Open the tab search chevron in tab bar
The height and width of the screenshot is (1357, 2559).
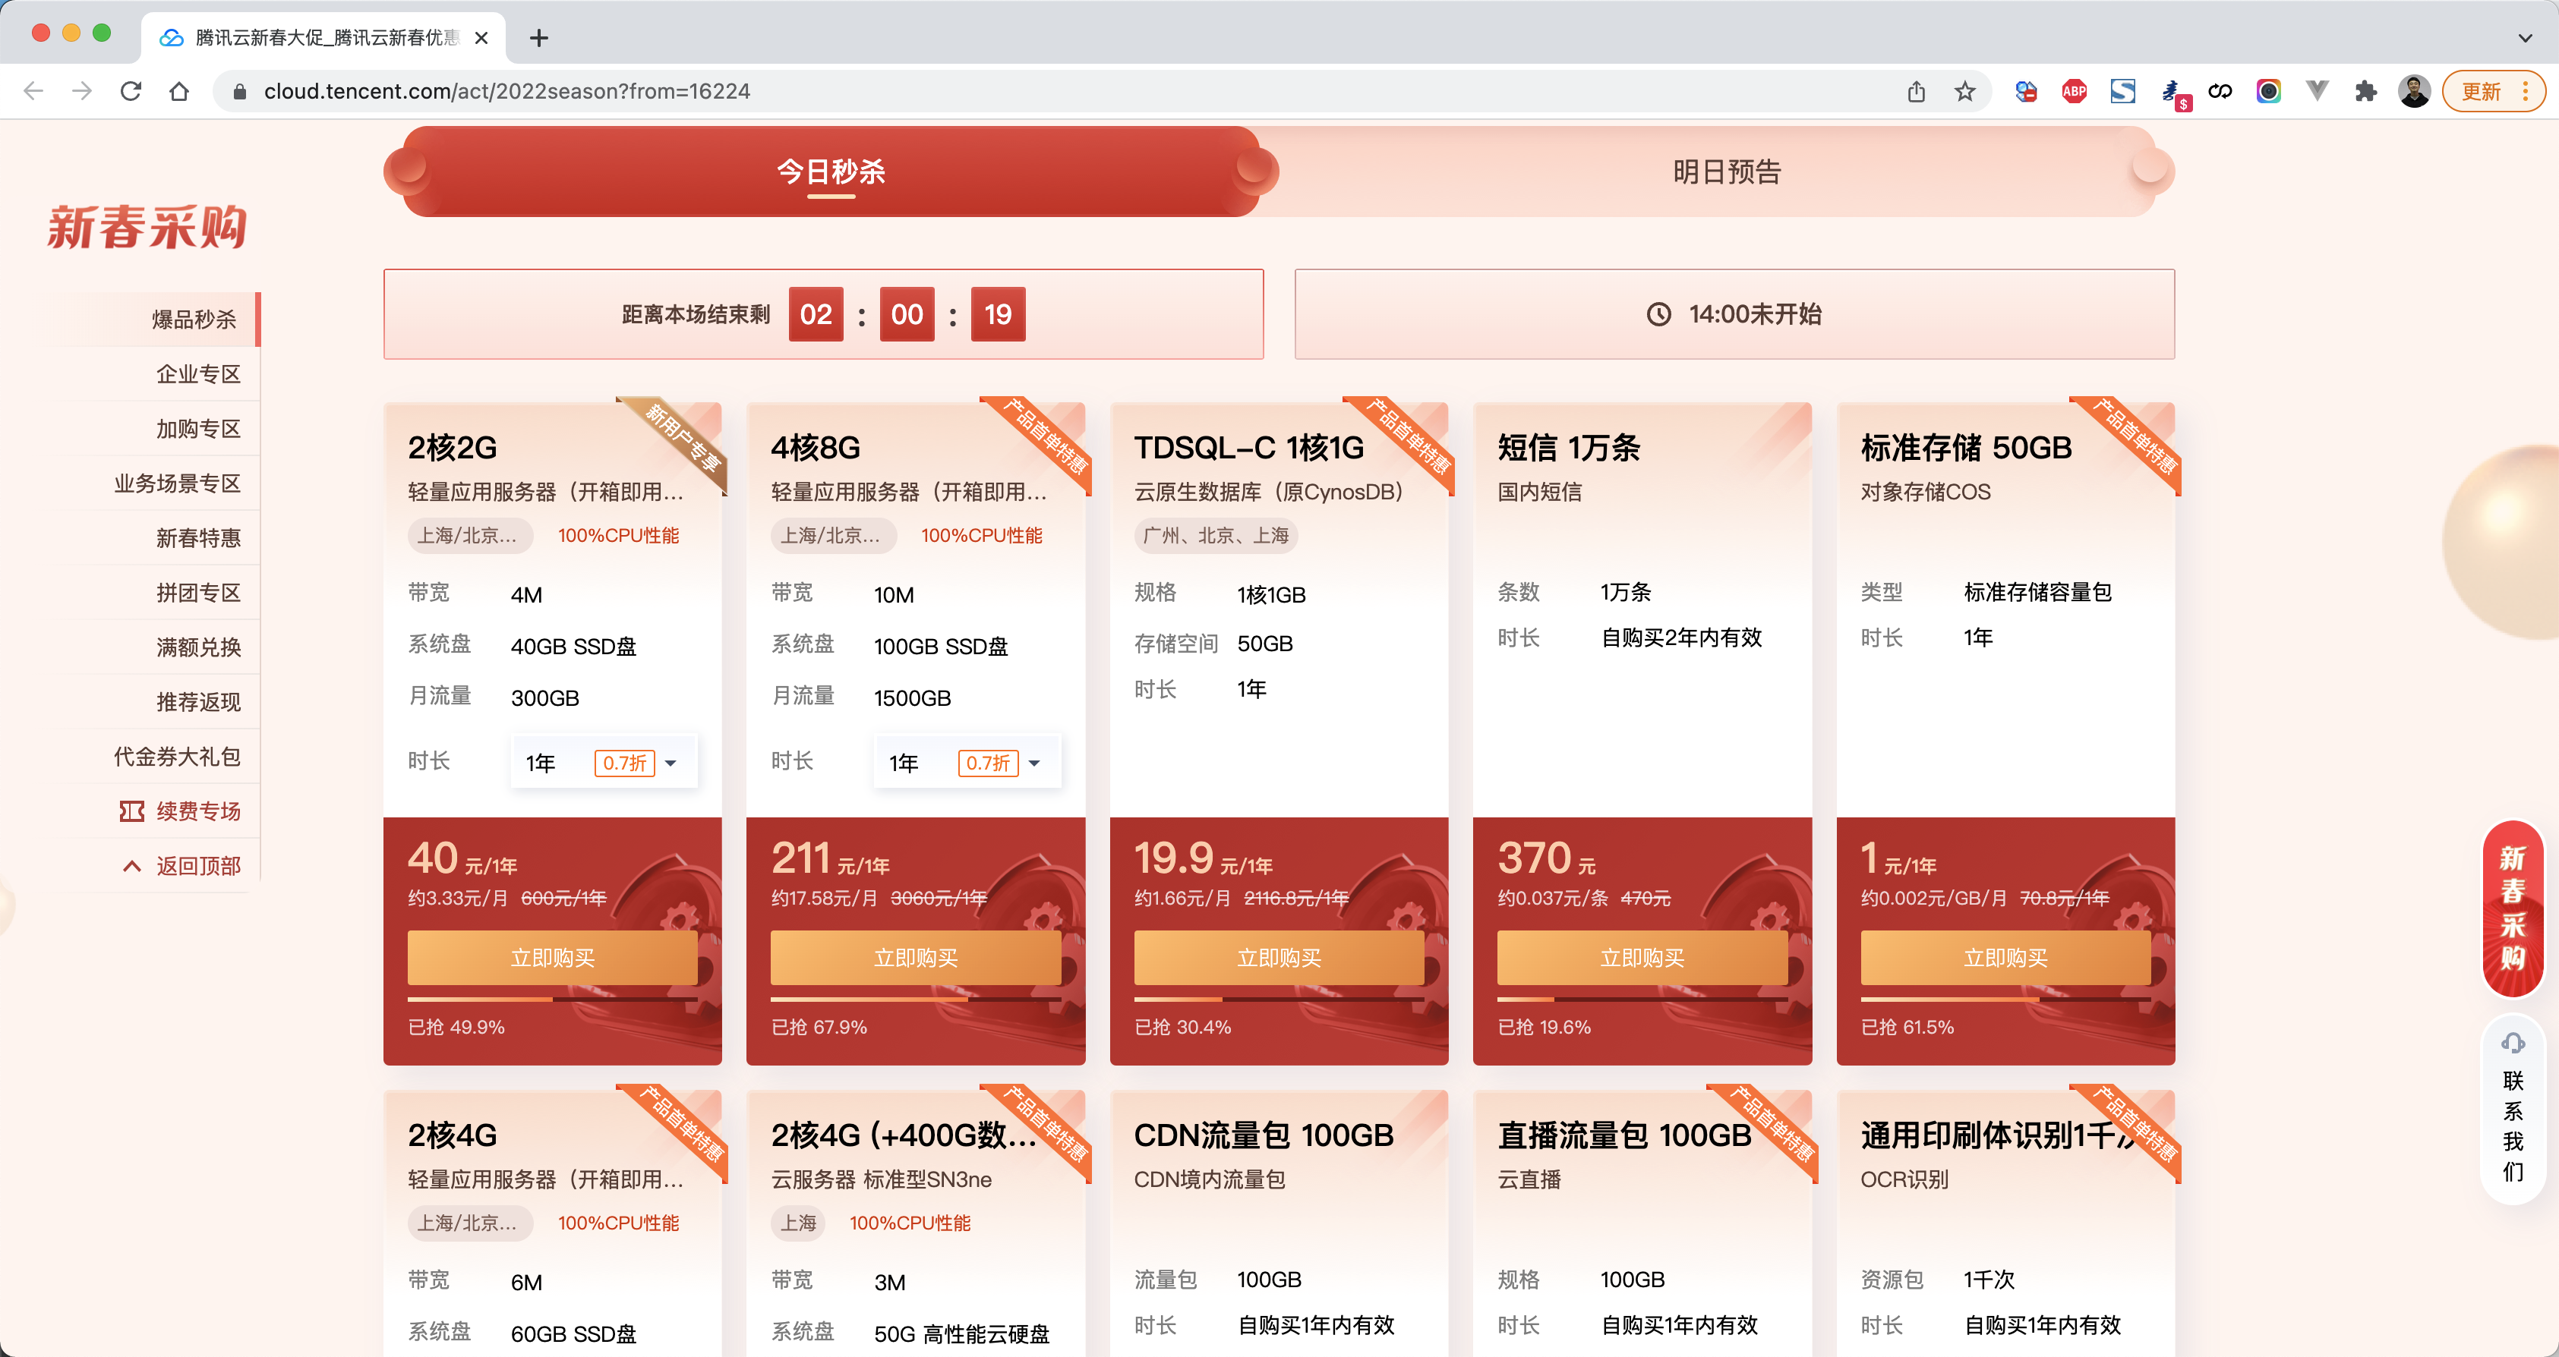coord(2524,38)
